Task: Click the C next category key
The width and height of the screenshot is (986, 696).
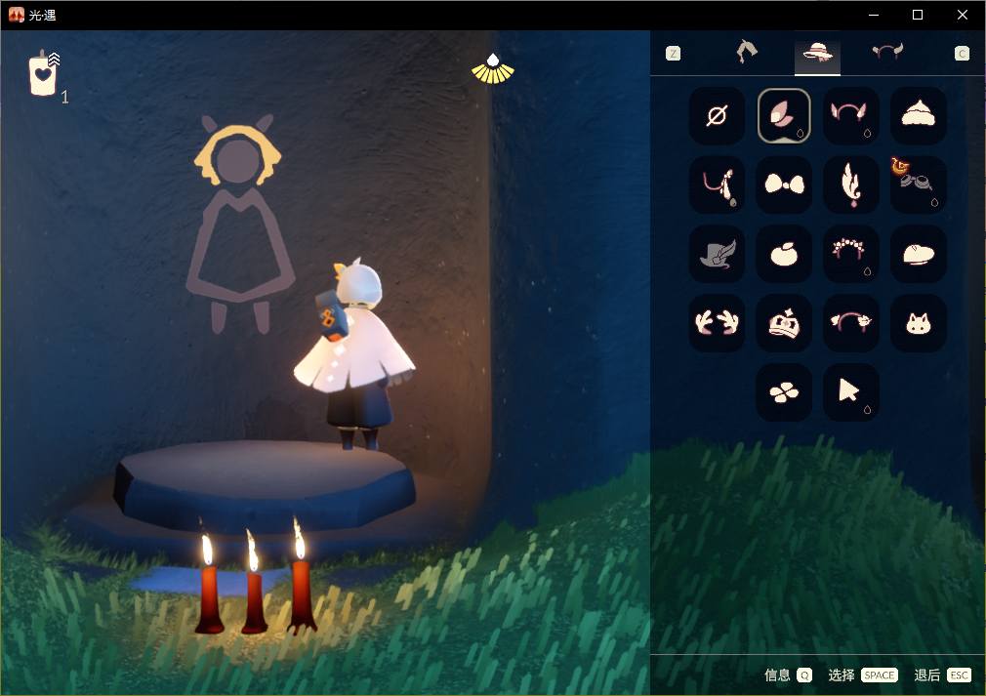Action: click(x=962, y=54)
